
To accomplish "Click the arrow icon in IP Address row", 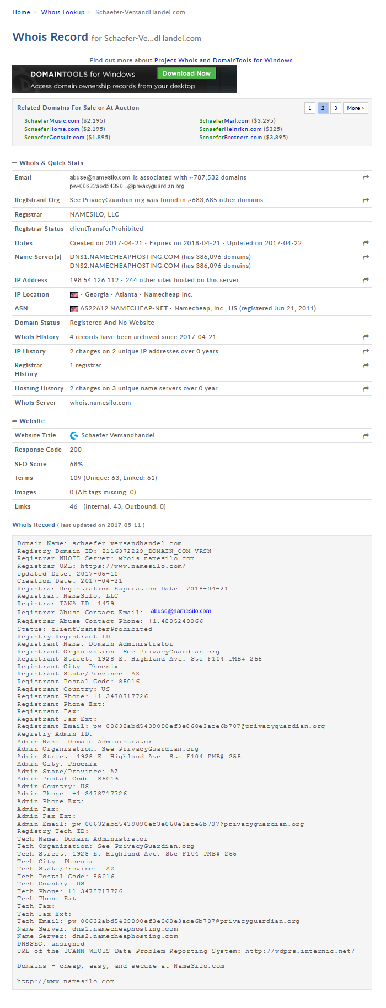I will [366, 281].
